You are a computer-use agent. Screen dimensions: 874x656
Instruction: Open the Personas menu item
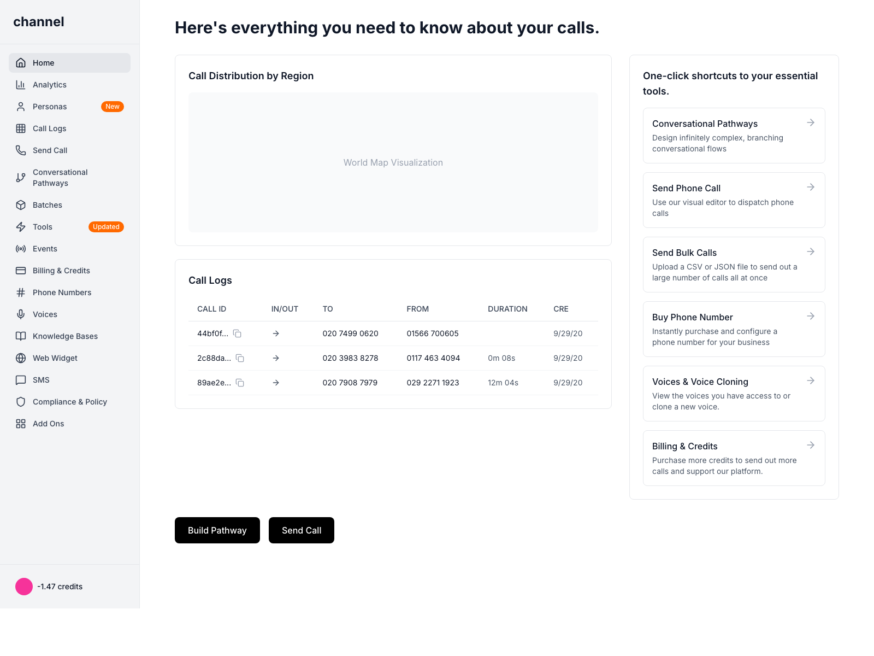coord(50,107)
